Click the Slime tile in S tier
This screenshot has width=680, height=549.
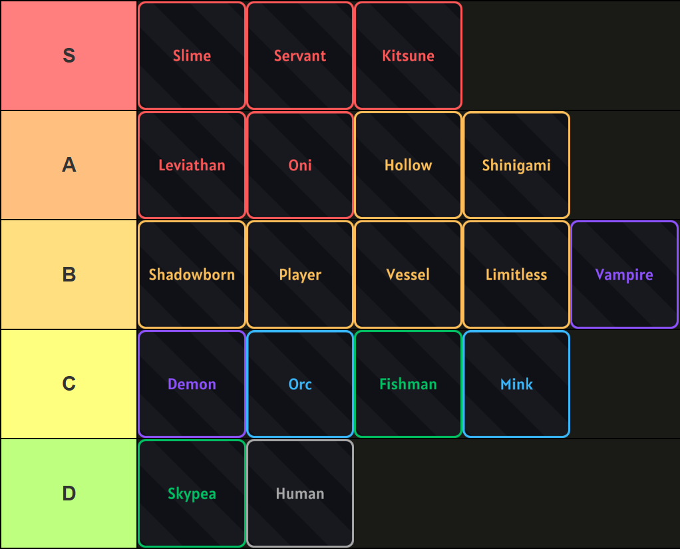click(x=192, y=56)
